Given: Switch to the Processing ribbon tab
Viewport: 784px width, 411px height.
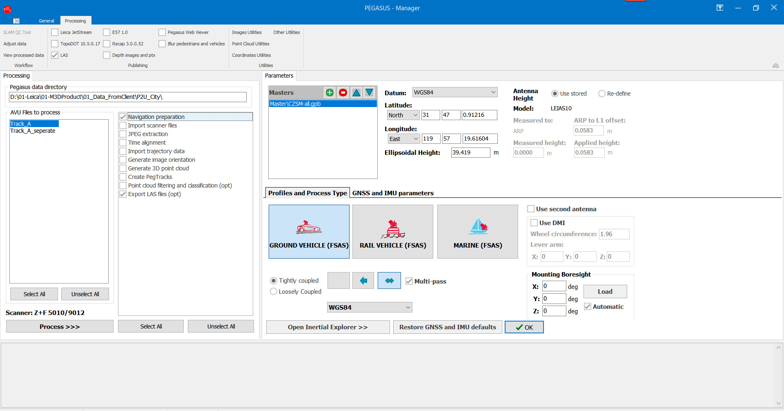Looking at the screenshot, I should (x=76, y=21).
